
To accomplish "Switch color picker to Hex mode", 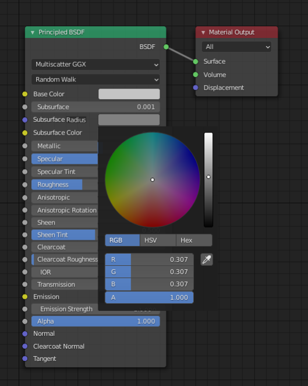I will point(194,240).
